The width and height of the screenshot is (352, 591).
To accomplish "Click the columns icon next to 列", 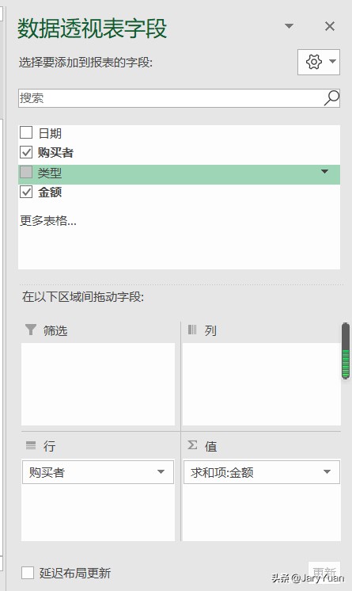I will (x=192, y=330).
